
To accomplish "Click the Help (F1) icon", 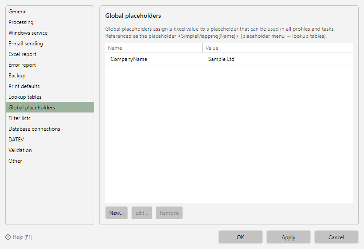I will [x=8, y=237].
